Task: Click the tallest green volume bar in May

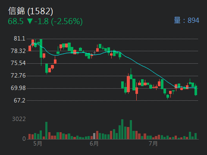Action: (47, 130)
